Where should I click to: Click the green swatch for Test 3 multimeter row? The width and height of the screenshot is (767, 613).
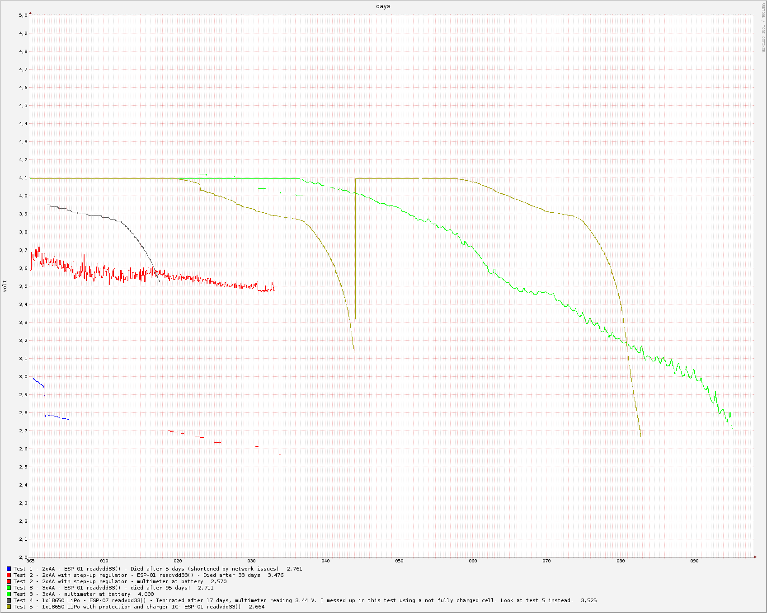pos(9,594)
